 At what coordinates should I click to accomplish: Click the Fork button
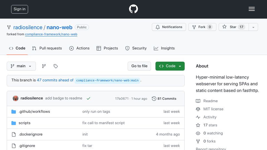(x=202, y=27)
